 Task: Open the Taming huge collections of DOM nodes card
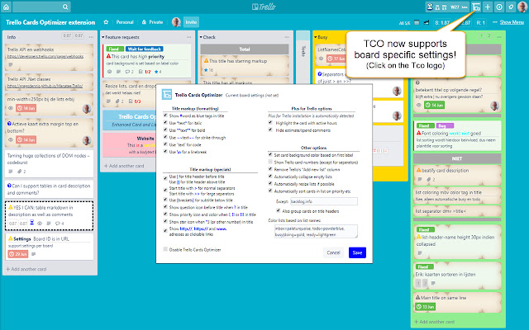tap(50, 163)
